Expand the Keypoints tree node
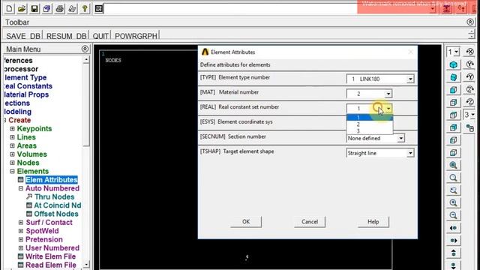 pyautogui.click(x=12, y=129)
